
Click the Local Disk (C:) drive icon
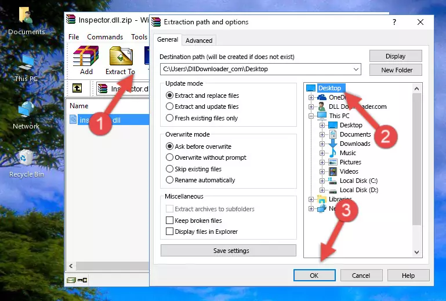click(332, 181)
